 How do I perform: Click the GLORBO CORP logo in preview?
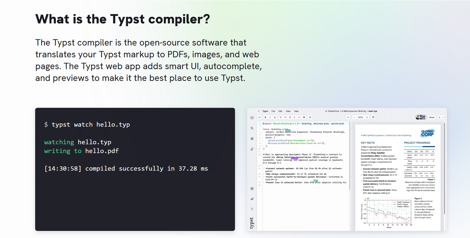point(427,133)
